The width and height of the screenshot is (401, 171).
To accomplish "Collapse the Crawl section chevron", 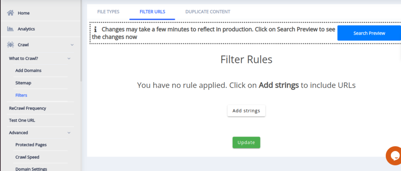I will tap(72, 45).
